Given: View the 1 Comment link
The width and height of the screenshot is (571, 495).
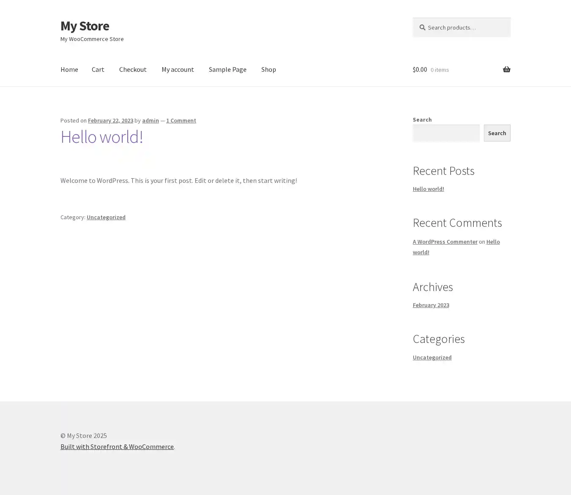Looking at the screenshot, I should 181,120.
